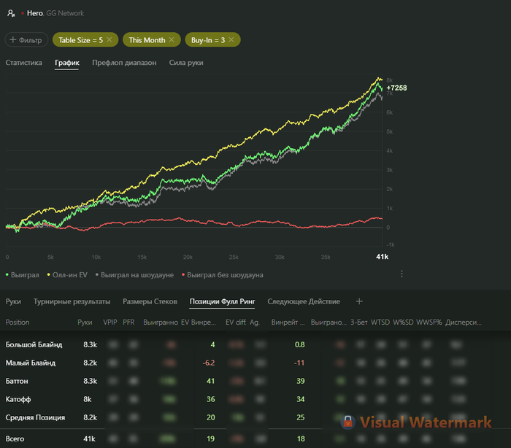The width and height of the screenshot is (511, 448).
Task: Toggle the Выиграл green line in legend
Action: (23, 275)
